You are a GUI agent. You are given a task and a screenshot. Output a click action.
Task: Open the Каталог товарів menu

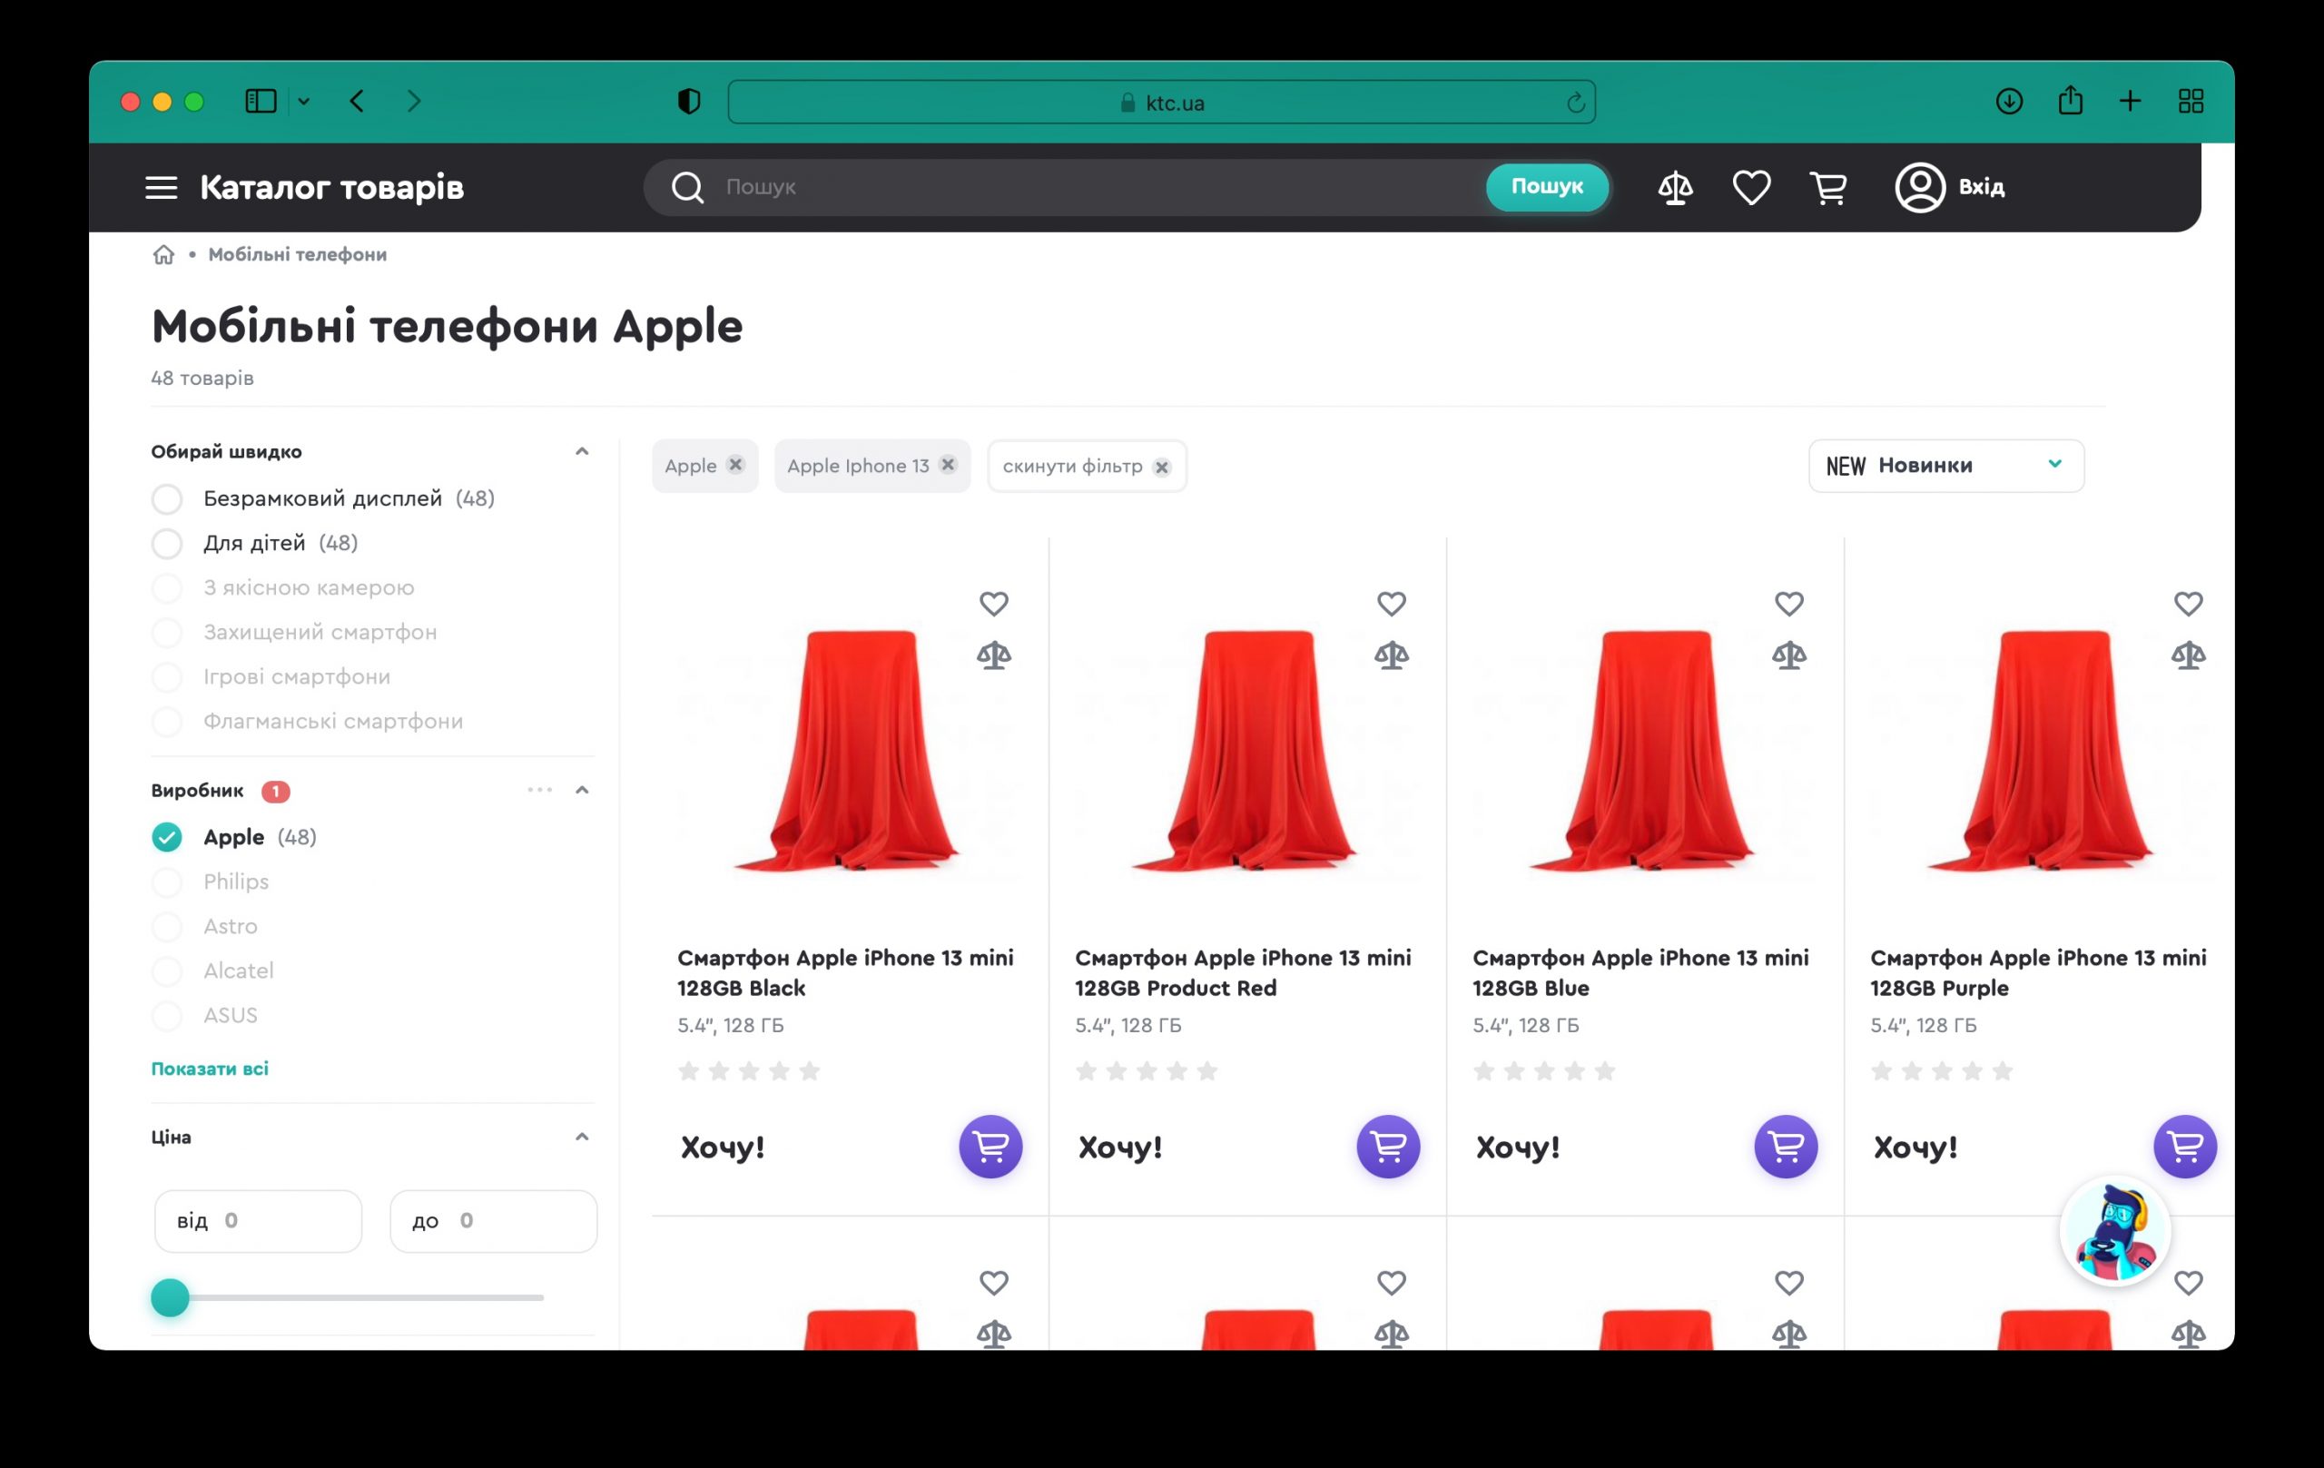coord(304,187)
